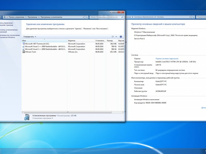Expand the arrow after Панель управления breadcrumb

(26, 17)
